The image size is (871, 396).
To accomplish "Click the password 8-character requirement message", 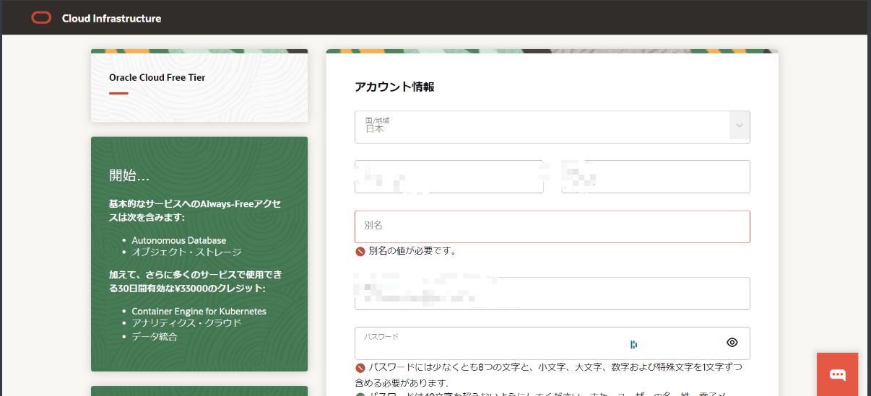I will (x=549, y=375).
